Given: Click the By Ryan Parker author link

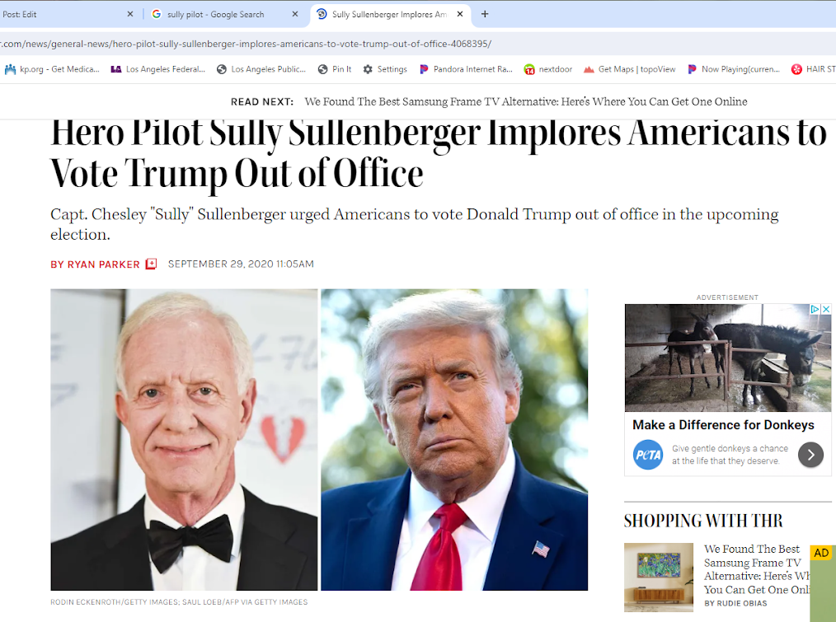Looking at the screenshot, I should click(95, 264).
